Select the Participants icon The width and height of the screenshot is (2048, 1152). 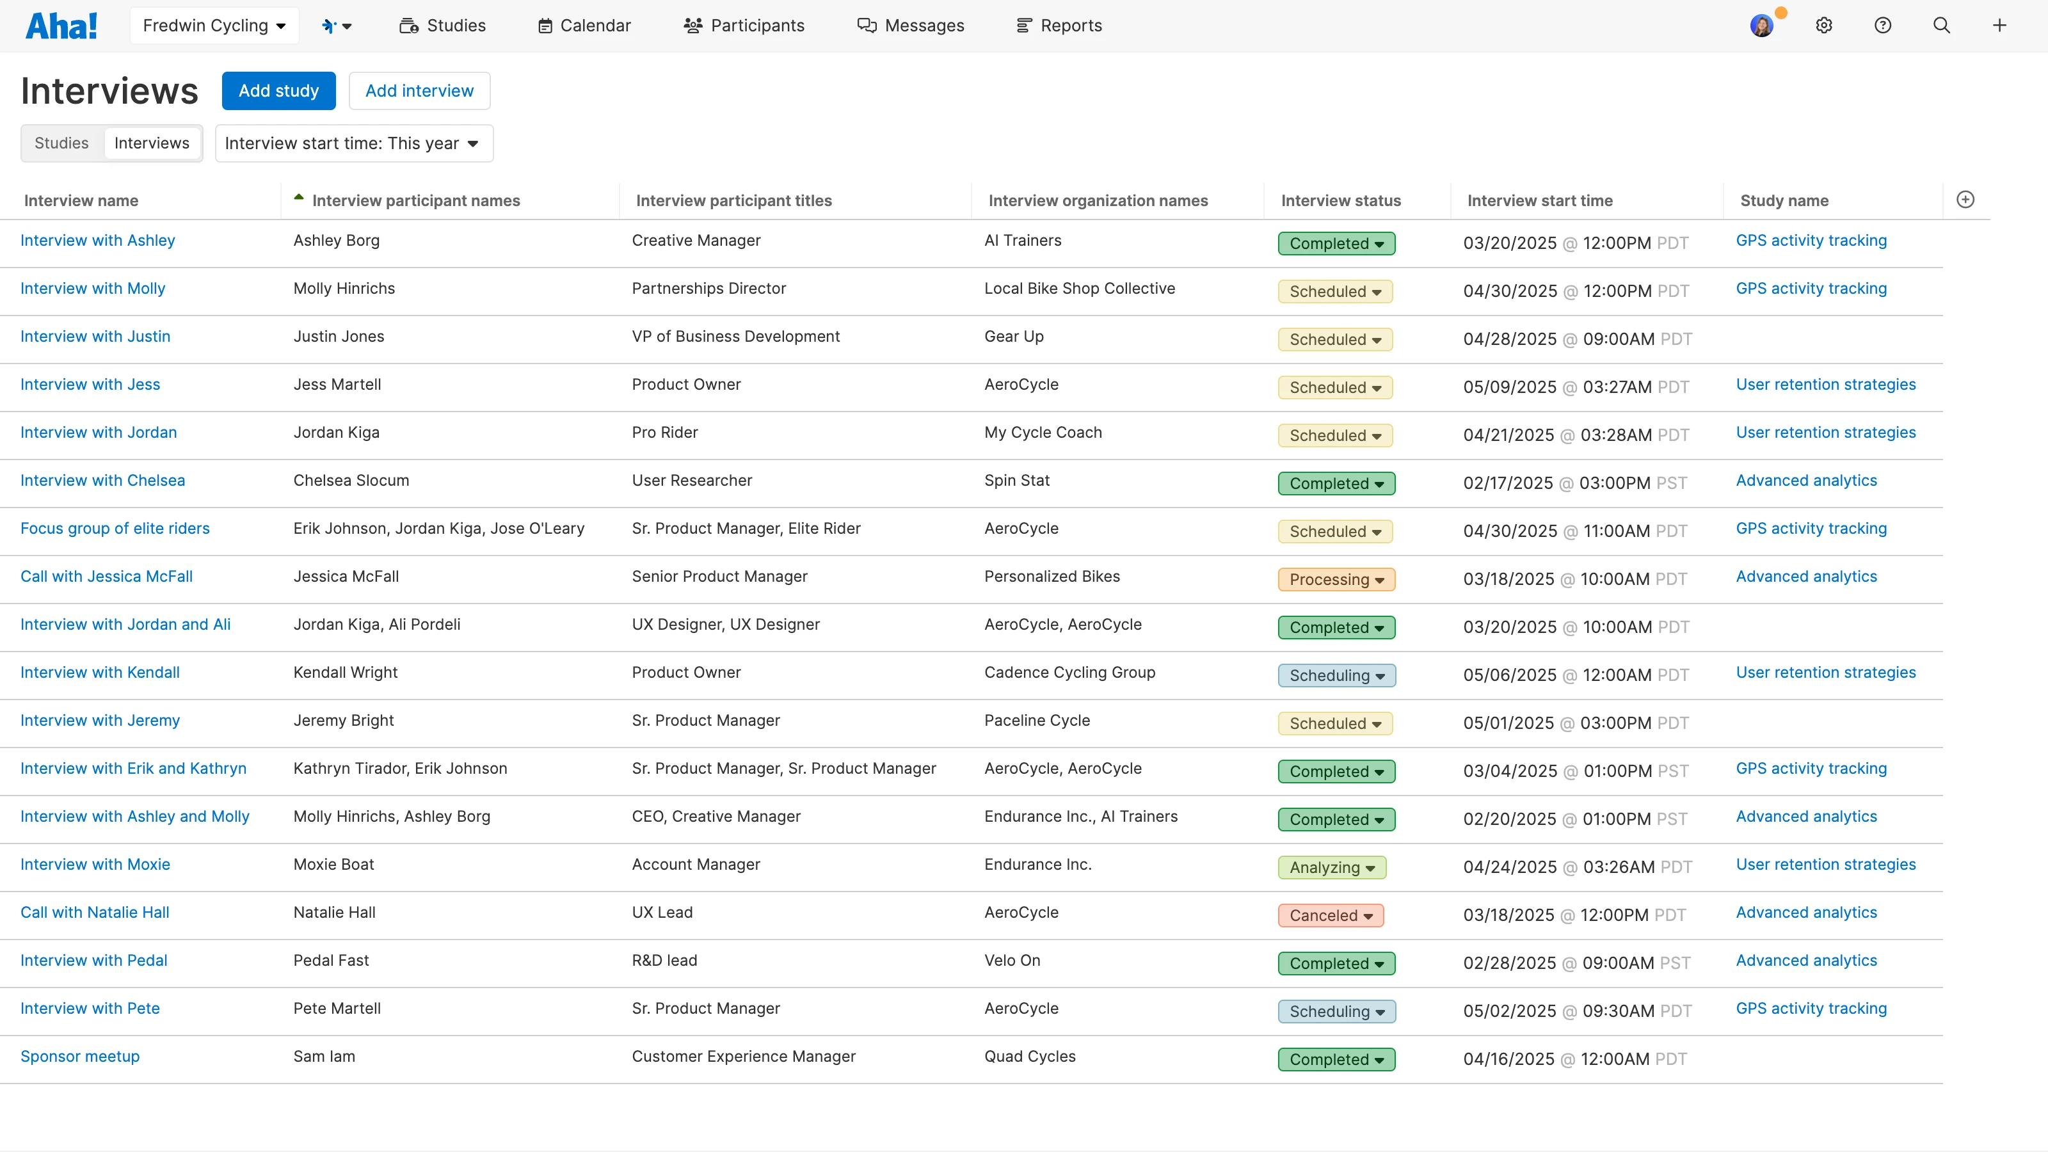click(692, 25)
